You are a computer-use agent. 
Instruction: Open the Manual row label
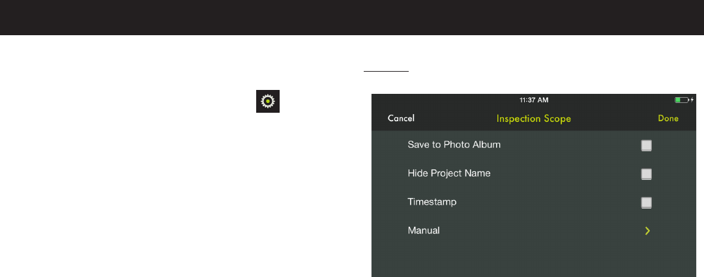(x=424, y=231)
